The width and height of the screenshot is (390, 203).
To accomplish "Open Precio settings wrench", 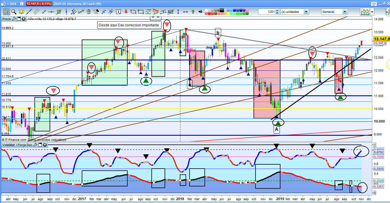I will pyautogui.click(x=13, y=19).
